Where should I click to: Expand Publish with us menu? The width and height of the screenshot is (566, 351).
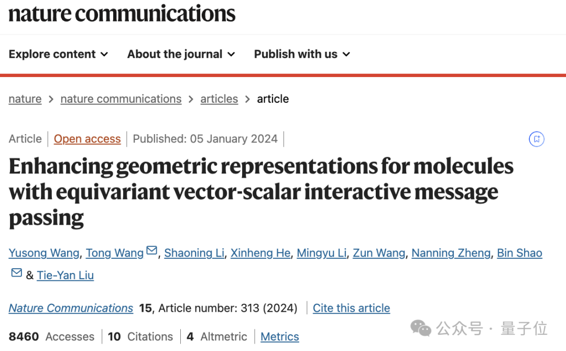point(302,54)
